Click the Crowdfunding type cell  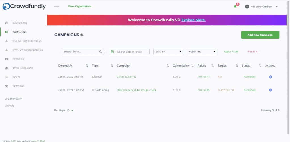tap(100, 90)
